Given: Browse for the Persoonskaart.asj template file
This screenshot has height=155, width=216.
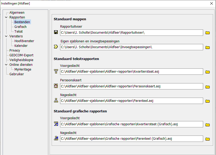Looking at the screenshot, I should (x=208, y=87).
